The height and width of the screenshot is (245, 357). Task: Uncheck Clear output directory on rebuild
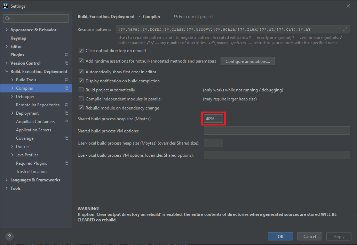point(81,50)
